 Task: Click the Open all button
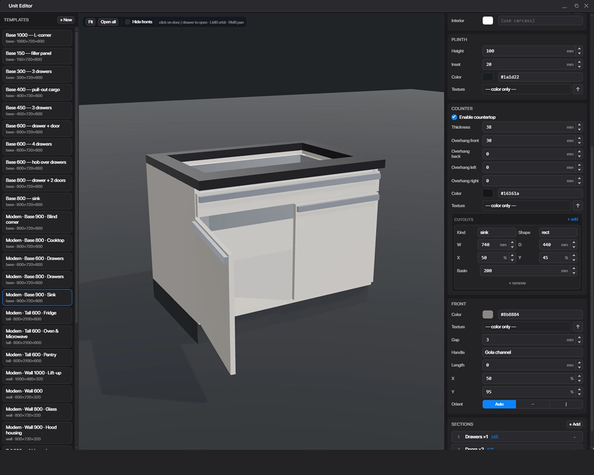(108, 22)
